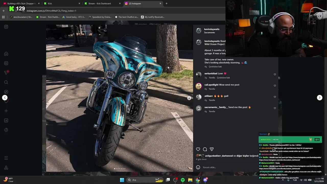Open Reels in Instagram sidebar

point(6,63)
